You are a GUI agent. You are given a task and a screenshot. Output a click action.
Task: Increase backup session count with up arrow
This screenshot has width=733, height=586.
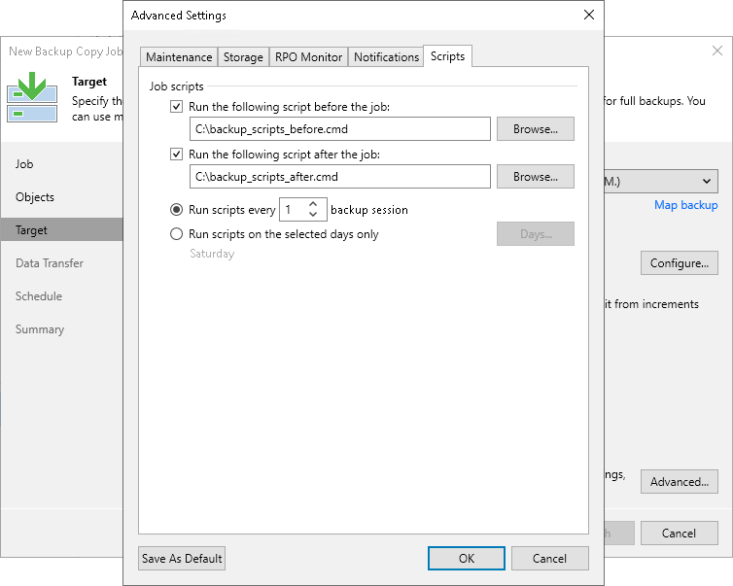(x=313, y=204)
